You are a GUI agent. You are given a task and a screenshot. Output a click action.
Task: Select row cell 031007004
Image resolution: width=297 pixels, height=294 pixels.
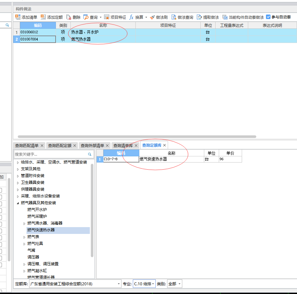click(38, 39)
